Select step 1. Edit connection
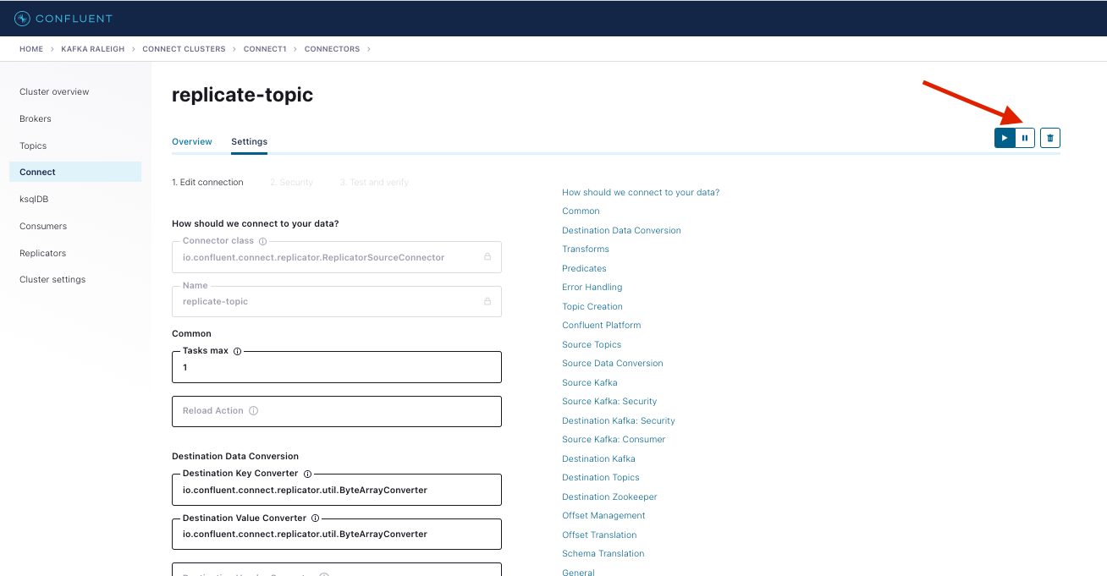Screen dimensions: 1107x576 coord(207,182)
